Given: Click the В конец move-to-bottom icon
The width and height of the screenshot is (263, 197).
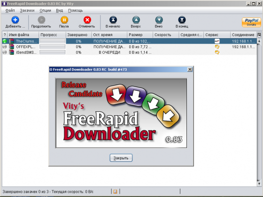Looking at the screenshot, I should [182, 20].
